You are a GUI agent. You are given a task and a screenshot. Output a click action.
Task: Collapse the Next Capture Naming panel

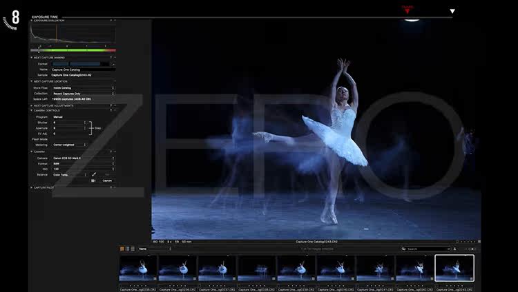[x=32, y=57]
